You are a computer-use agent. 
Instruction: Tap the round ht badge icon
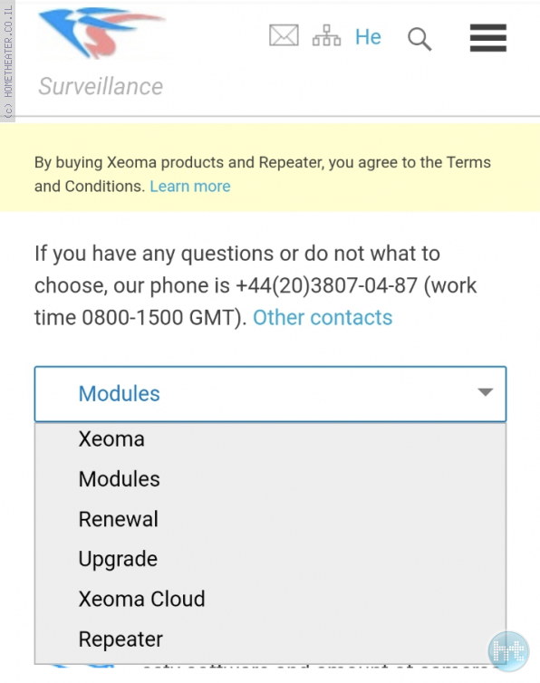tap(508, 651)
